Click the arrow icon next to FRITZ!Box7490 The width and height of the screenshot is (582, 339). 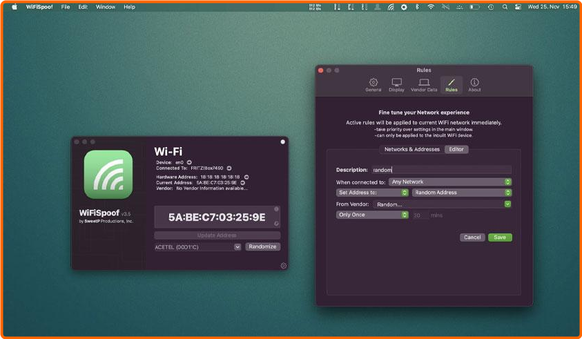(x=229, y=168)
